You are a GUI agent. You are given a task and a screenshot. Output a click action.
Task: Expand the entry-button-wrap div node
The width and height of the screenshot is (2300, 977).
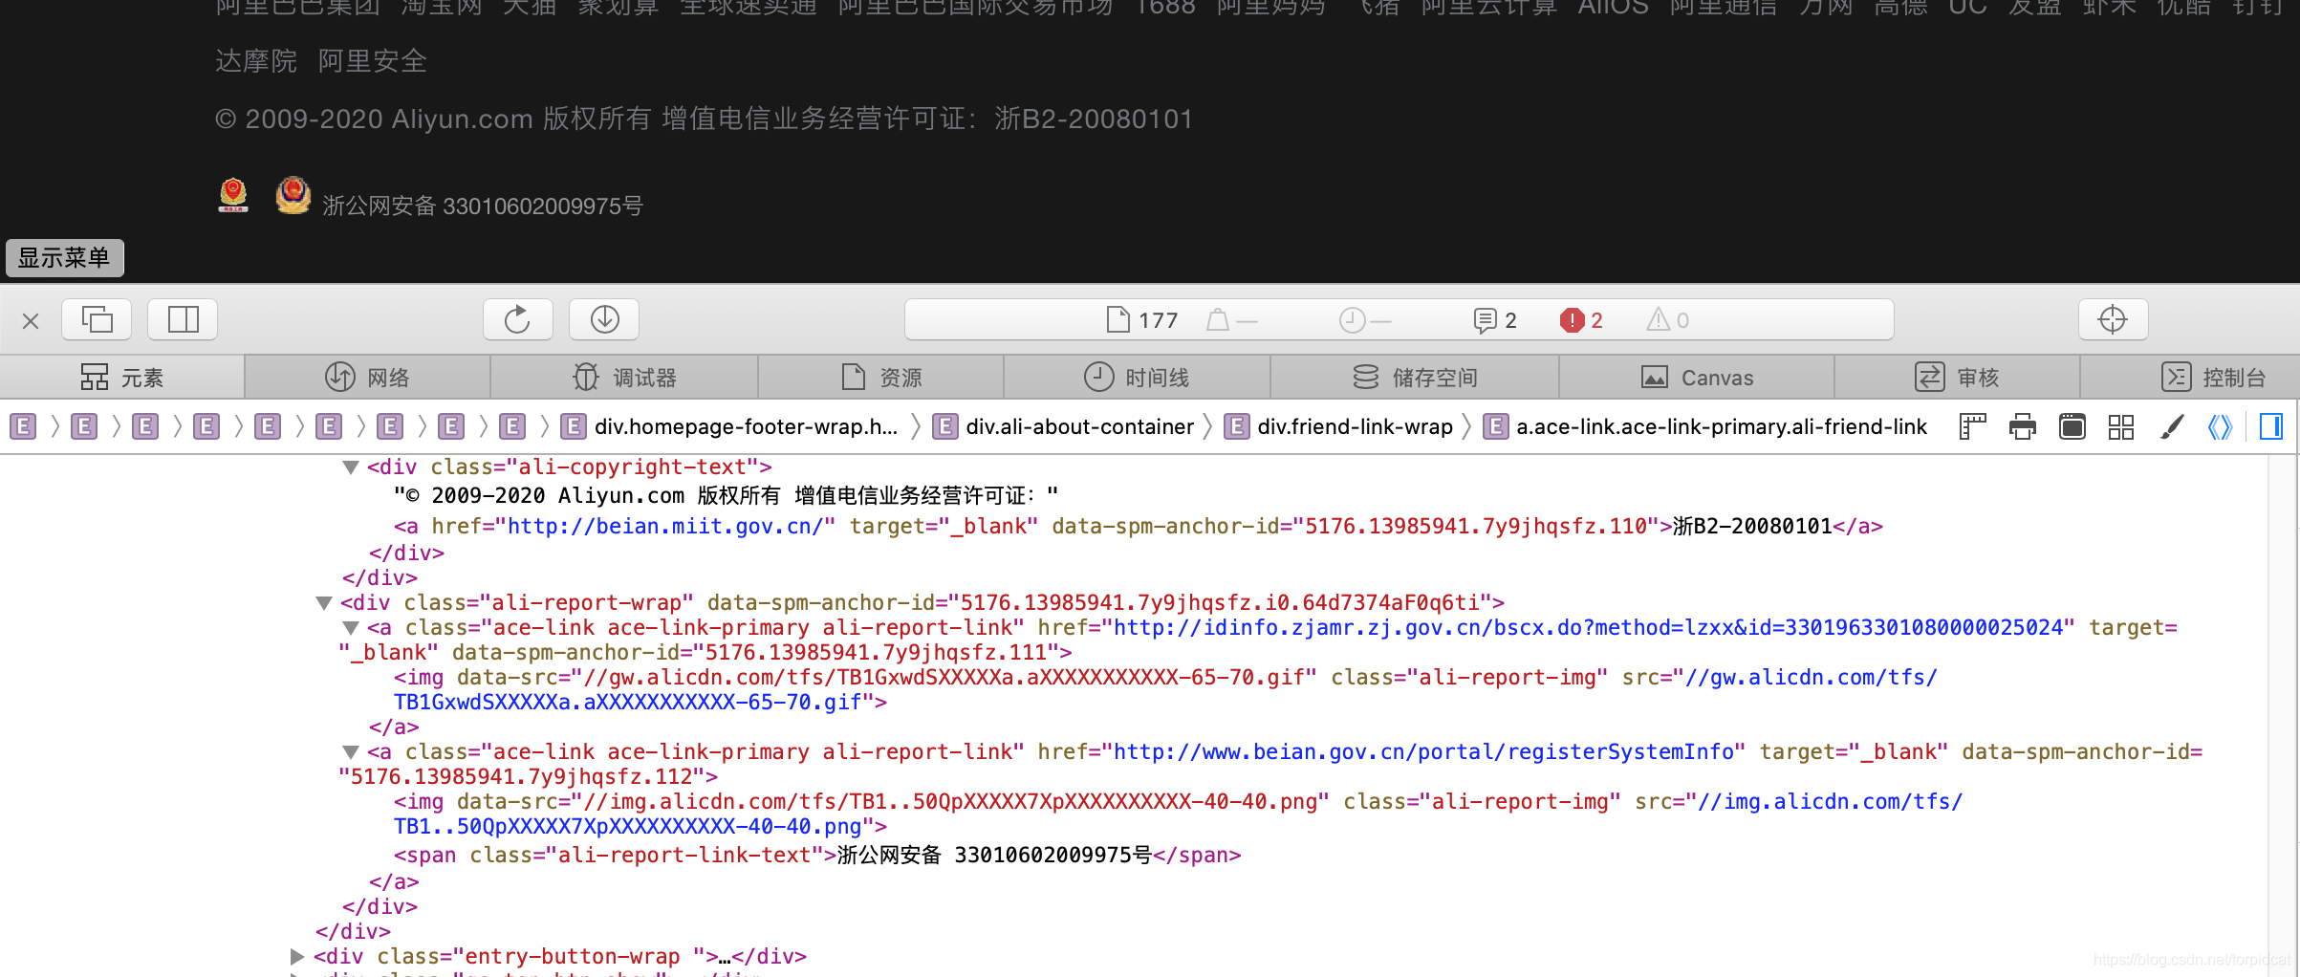click(297, 957)
